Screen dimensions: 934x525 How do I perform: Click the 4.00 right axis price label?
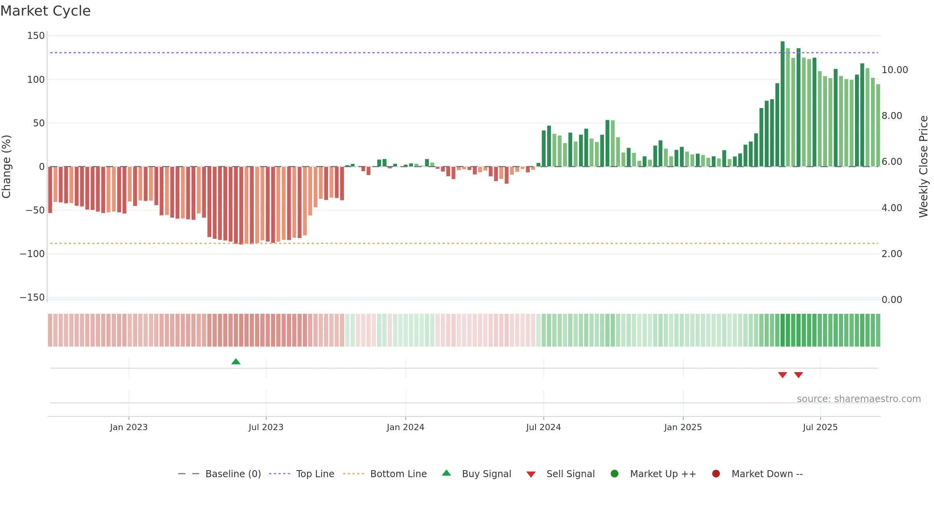point(892,208)
